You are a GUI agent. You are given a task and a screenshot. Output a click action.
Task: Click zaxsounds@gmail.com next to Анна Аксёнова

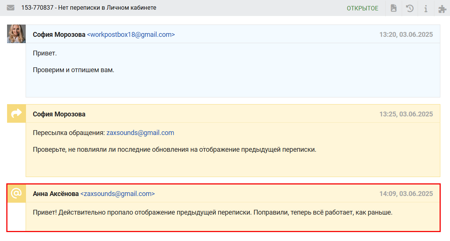117,194
